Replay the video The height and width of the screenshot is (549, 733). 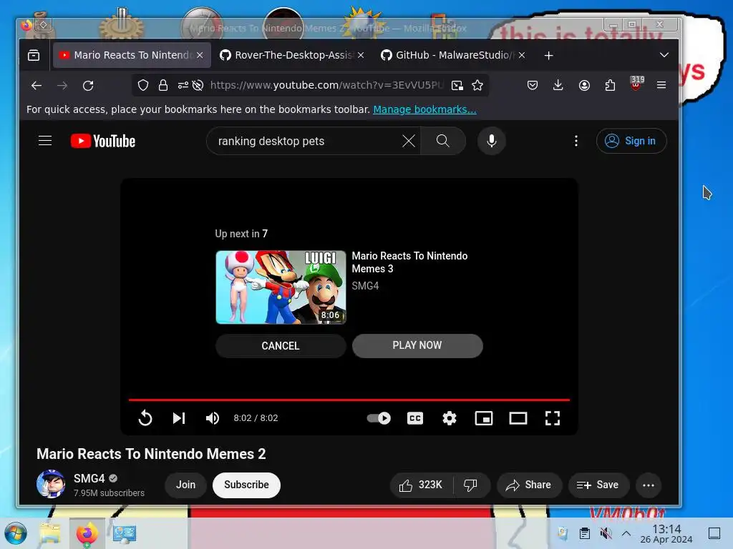point(145,417)
